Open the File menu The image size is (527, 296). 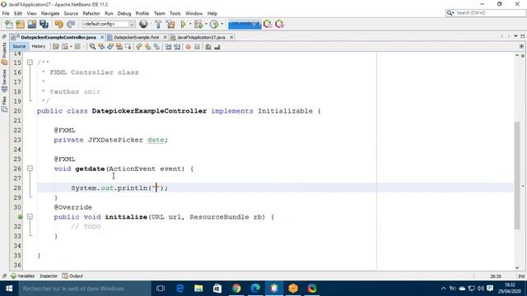6,13
